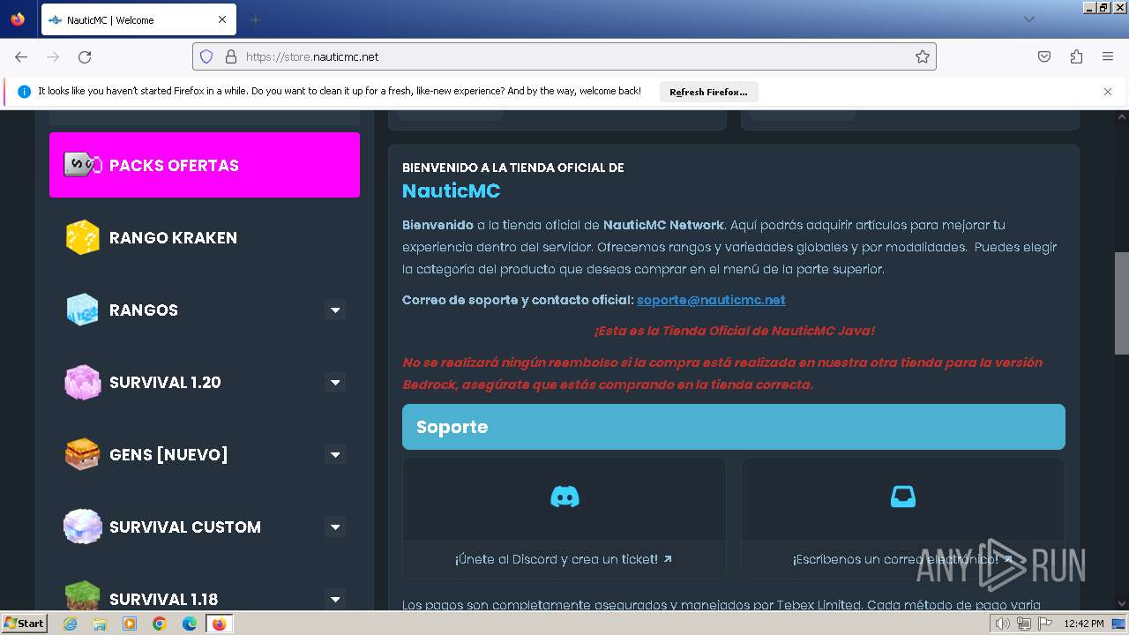Viewport: 1129px width, 635px height.
Task: Click the soporte@nauticmc.net email link
Action: click(x=711, y=300)
